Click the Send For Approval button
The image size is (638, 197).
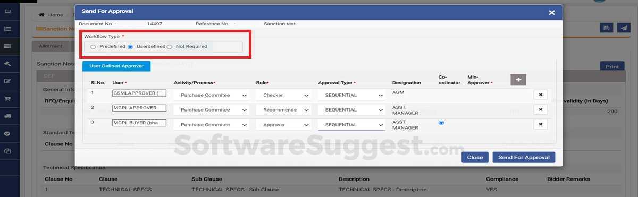tap(524, 157)
